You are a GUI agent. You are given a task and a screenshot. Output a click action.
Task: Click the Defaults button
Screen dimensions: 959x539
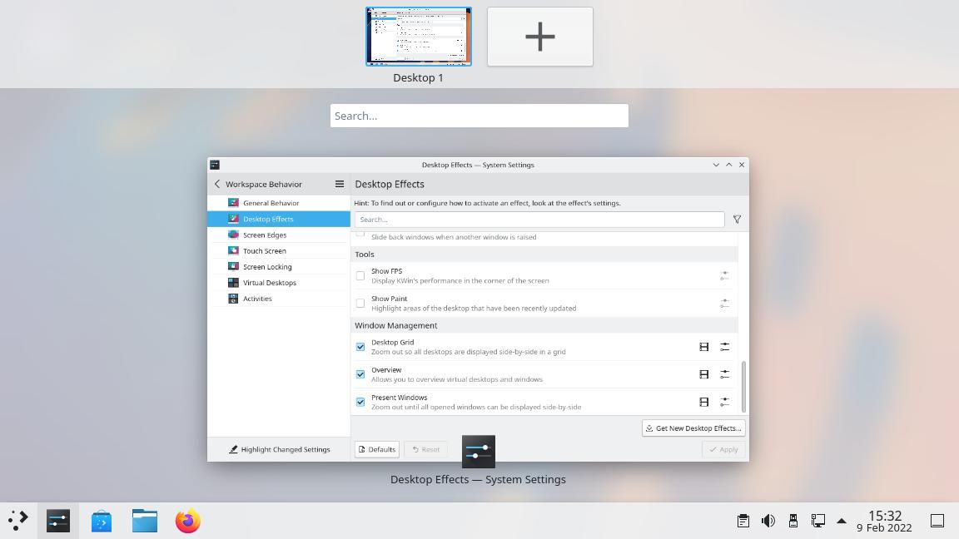pos(377,449)
